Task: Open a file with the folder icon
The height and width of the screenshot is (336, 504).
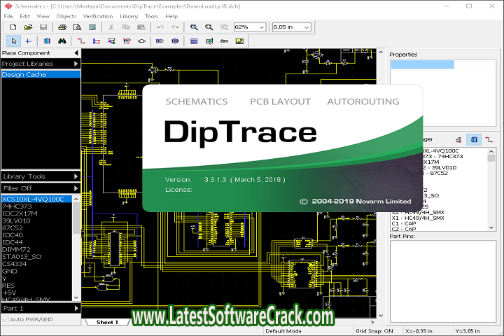Action: click(29, 27)
